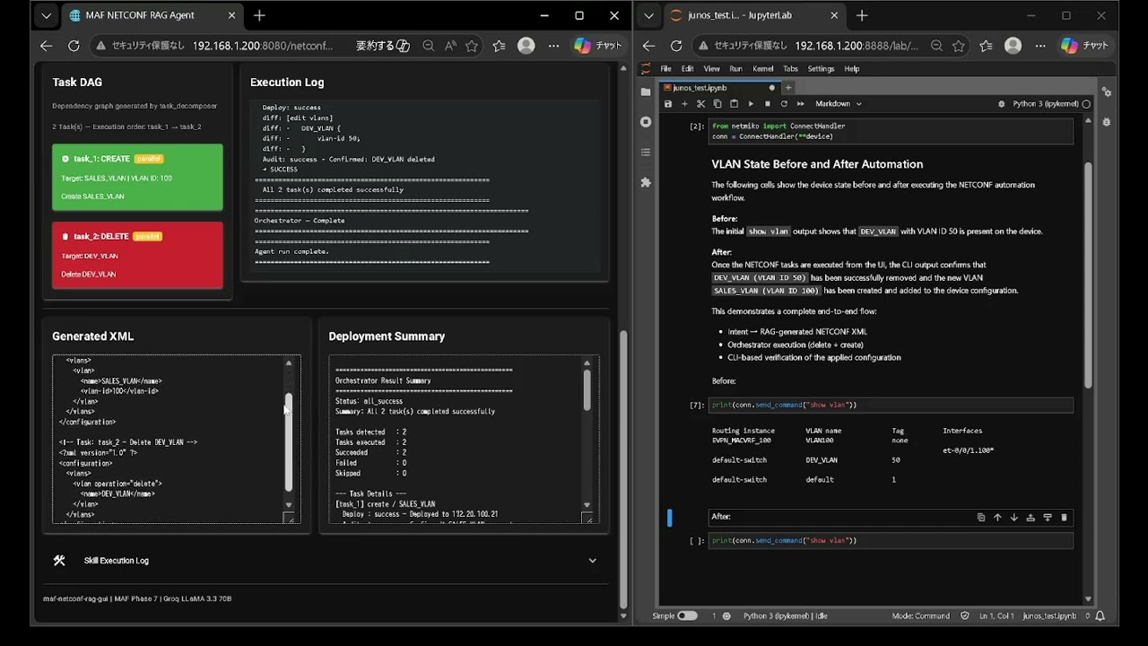
Task: Go back in the JupyterLab browser window
Action: point(648,46)
